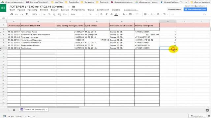The height and width of the screenshot is (118, 211).
Task: Open the Другие закладки bookmarks folder
Action: pyautogui.click(x=200, y=2)
